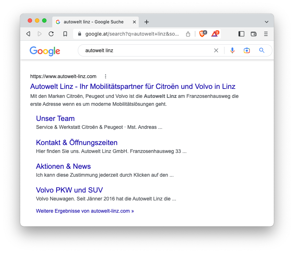Image resolution: width=294 pixels, height=253 pixels.
Task: Open the three-dot menu beside autowelt-linz.com
Action: click(x=106, y=76)
